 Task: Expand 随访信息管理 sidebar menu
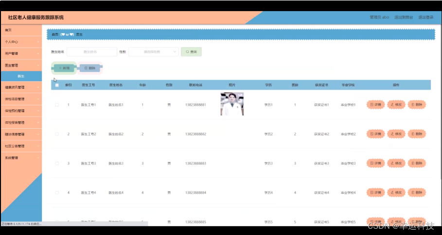[x=21, y=134]
